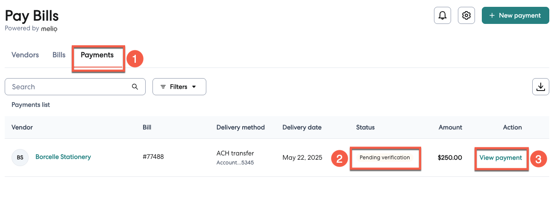Click the New payment button
The height and width of the screenshot is (202, 554).
pos(515,15)
